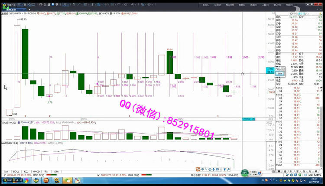Select the MA indicator tab
This screenshot has width=325, height=186.
(6, 172)
